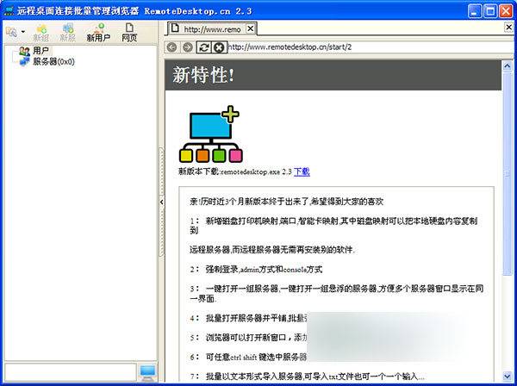Viewport: 517px width, 386px height.
Task: Click the line starting '7： 批量以文本形式导入服务器'
Action: click(x=308, y=377)
